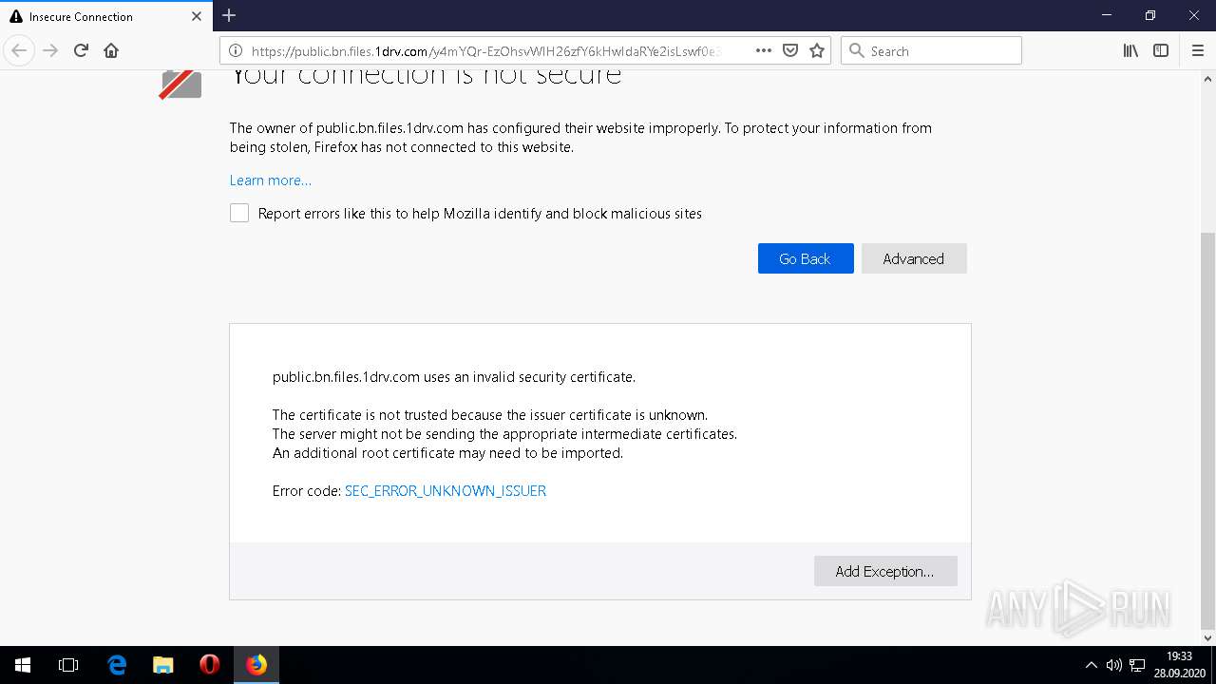This screenshot has height=684, width=1216.
Task: Open the Library bookmarks and history menu
Action: 1130,50
